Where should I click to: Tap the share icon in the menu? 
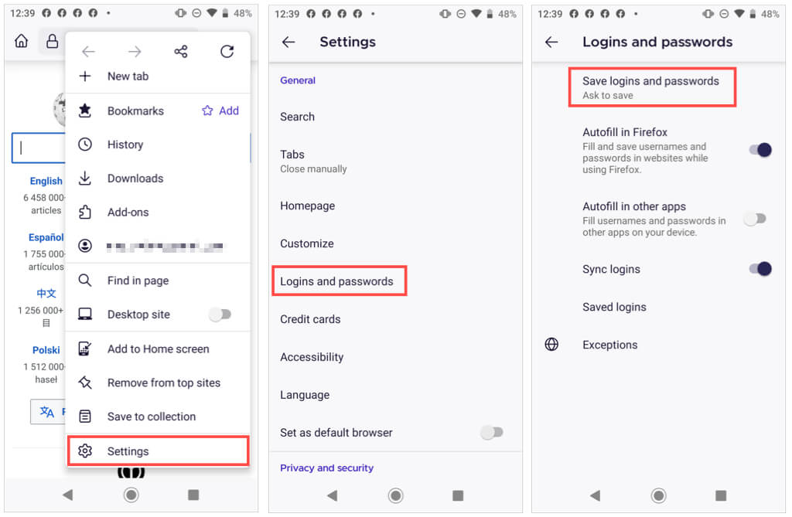coord(181,51)
